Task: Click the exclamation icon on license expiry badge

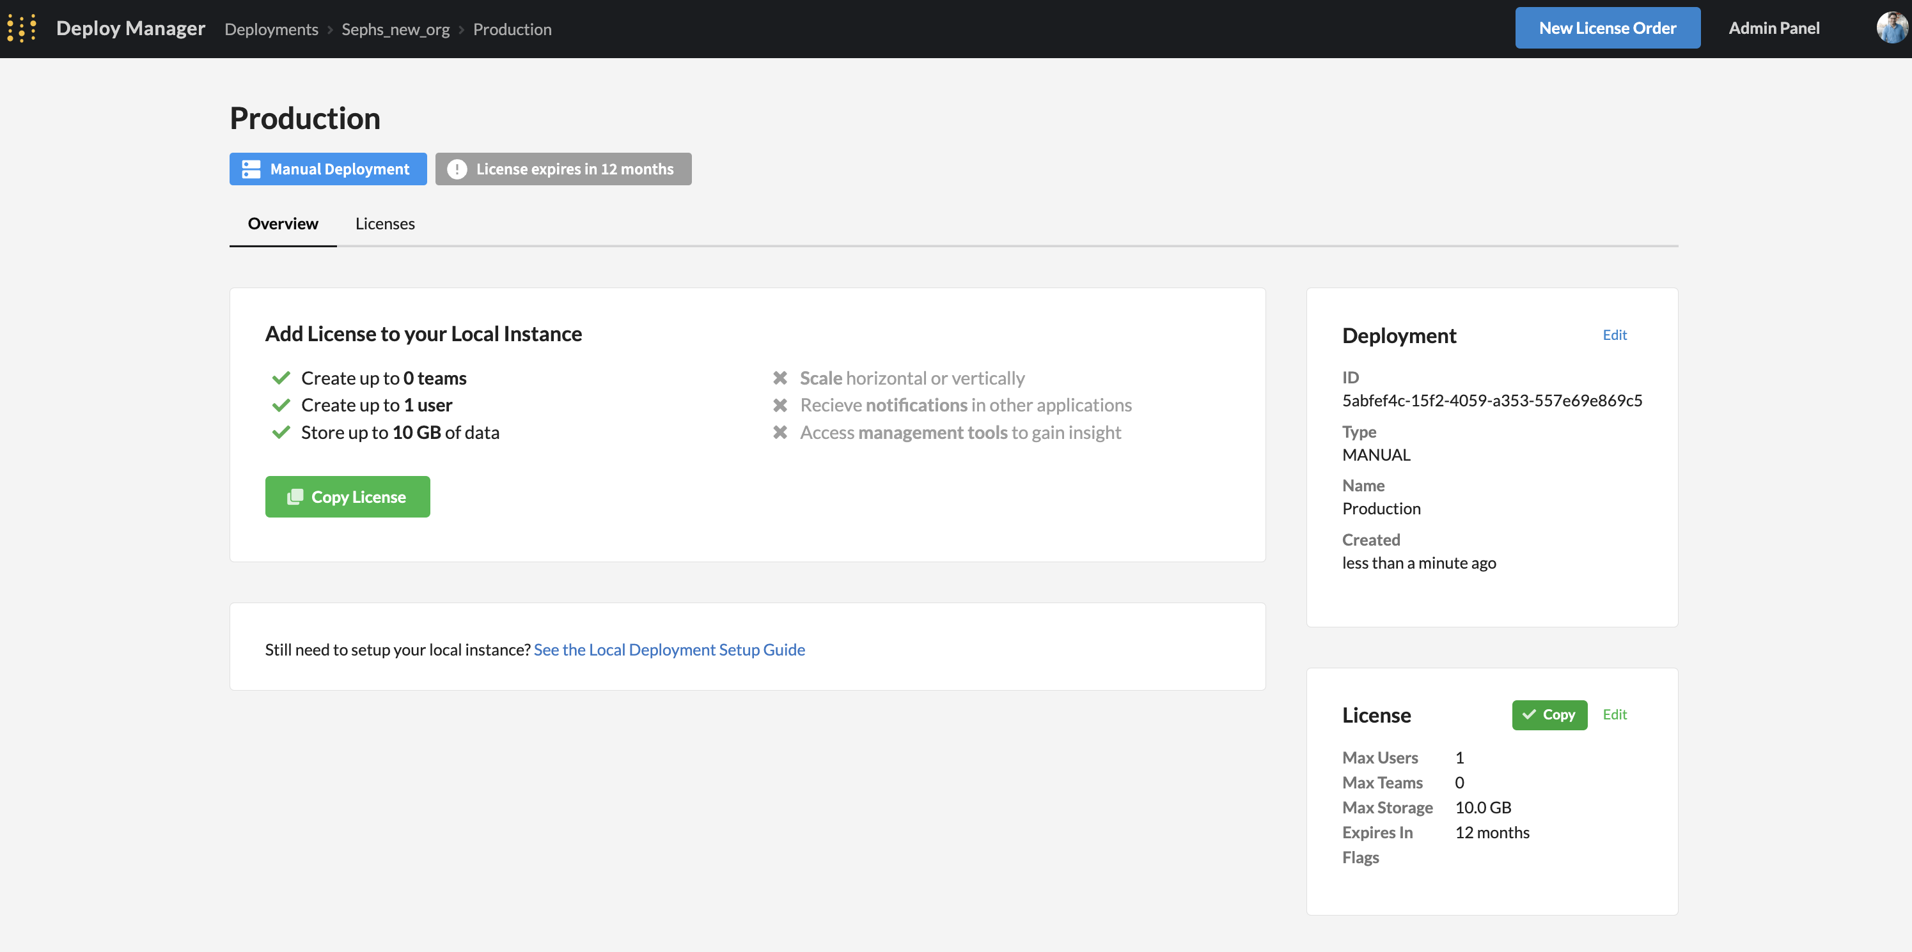Action: click(457, 169)
